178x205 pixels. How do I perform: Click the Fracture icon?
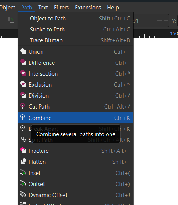click(x=23, y=150)
